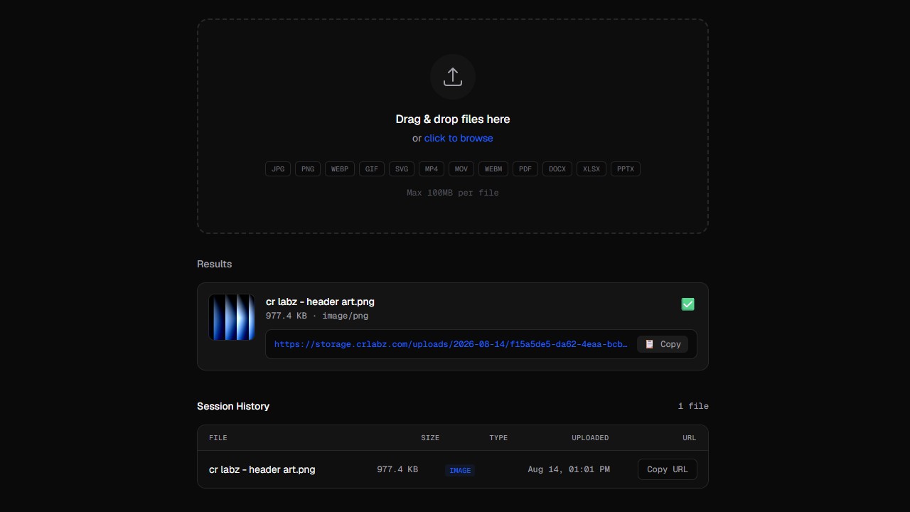Copy the uploaded file URL in Results
Screen dimensions: 910x512
663,344
